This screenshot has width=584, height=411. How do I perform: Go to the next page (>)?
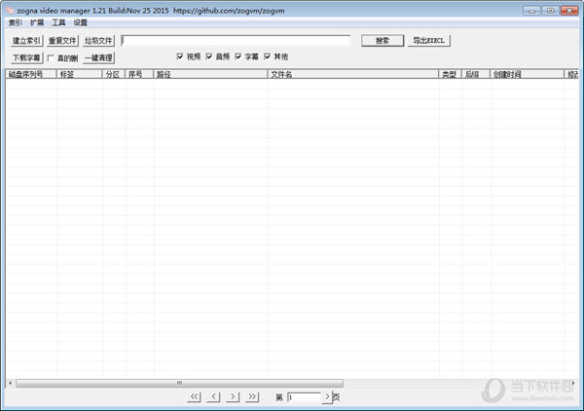coord(233,397)
